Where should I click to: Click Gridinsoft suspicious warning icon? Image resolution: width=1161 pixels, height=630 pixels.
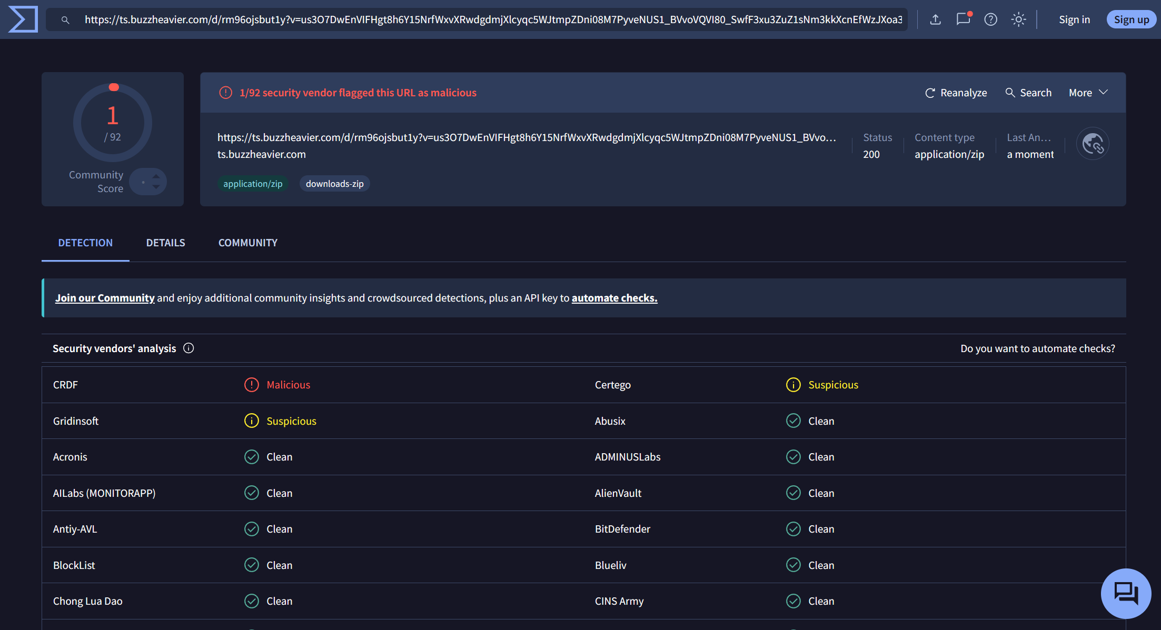click(x=252, y=421)
